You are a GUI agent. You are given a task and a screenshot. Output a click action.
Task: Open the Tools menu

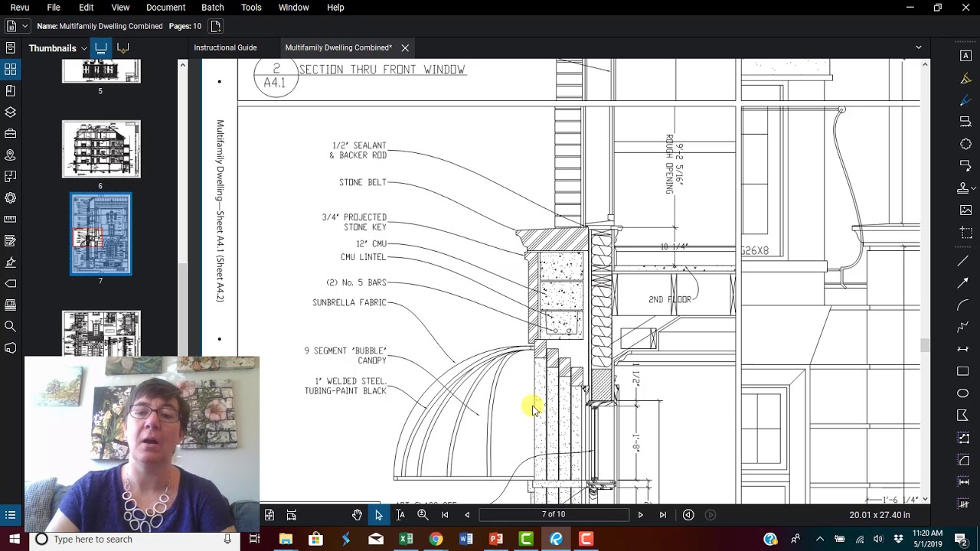[x=251, y=7]
